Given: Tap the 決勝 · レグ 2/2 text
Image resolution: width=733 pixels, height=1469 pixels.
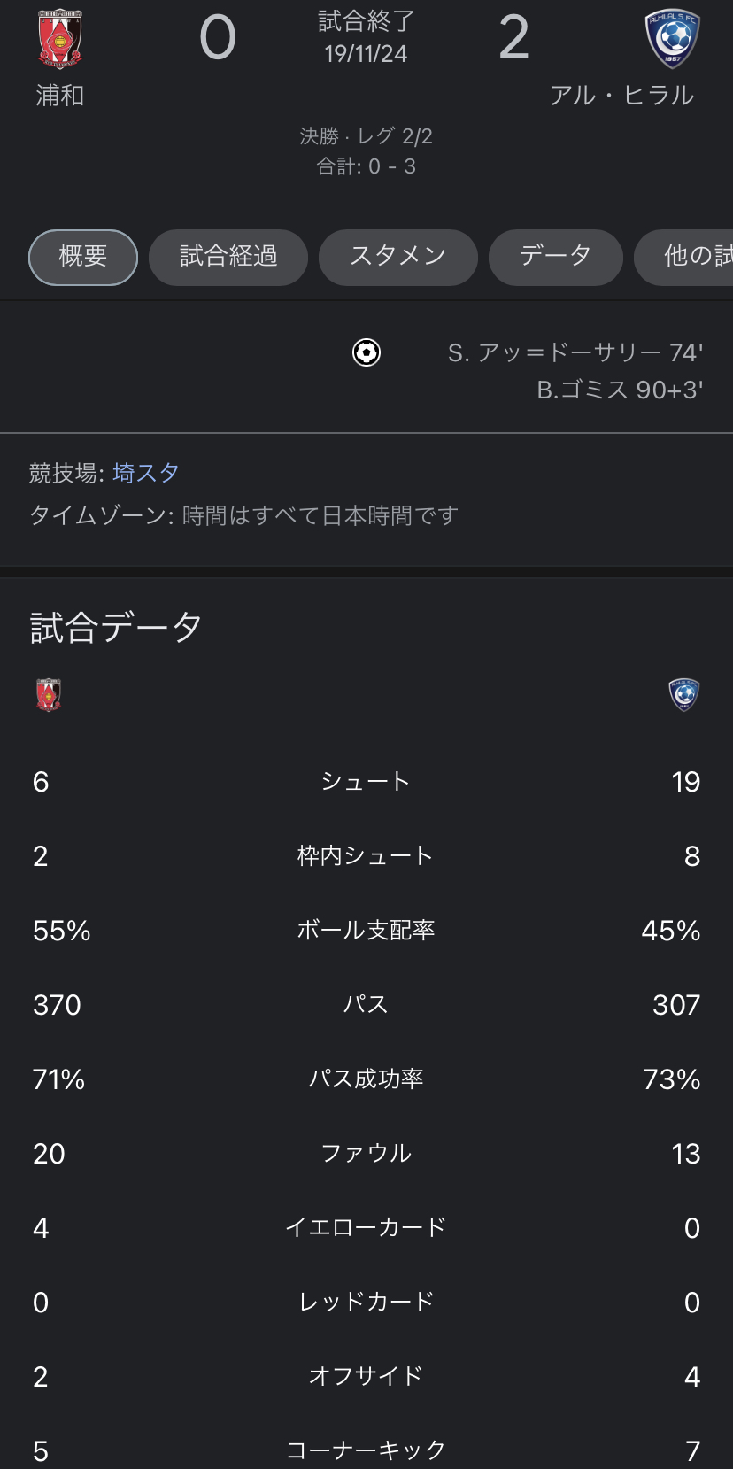Looking at the screenshot, I should (x=366, y=136).
